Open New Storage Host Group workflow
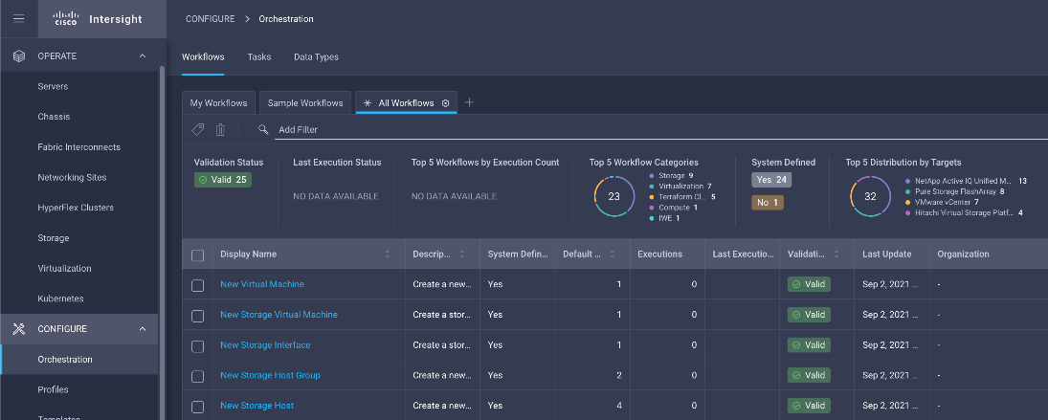1048x420 pixels. pos(270,375)
